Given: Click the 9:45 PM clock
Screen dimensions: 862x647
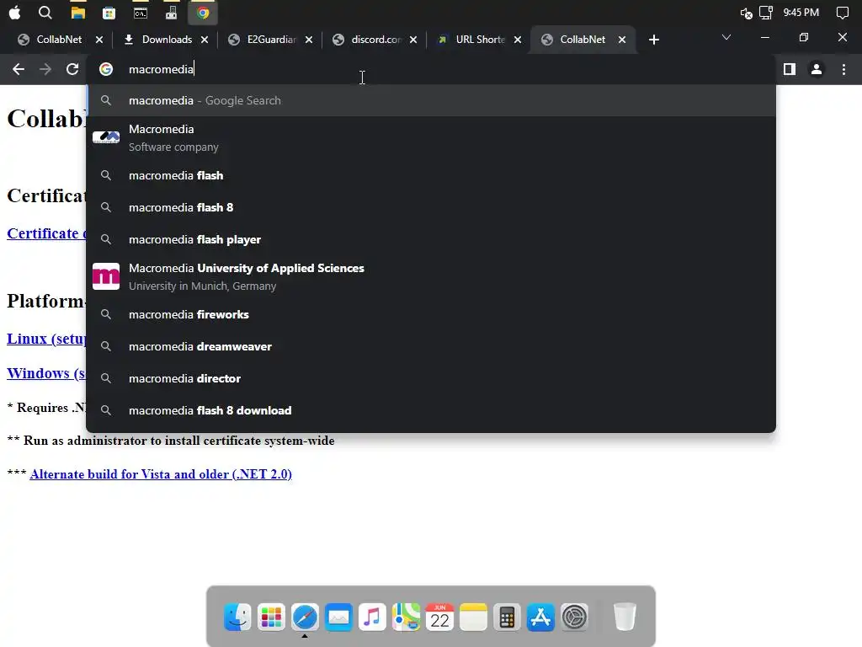Looking at the screenshot, I should [801, 12].
